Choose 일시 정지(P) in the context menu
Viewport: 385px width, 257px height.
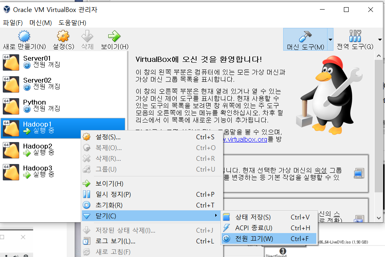point(152,194)
